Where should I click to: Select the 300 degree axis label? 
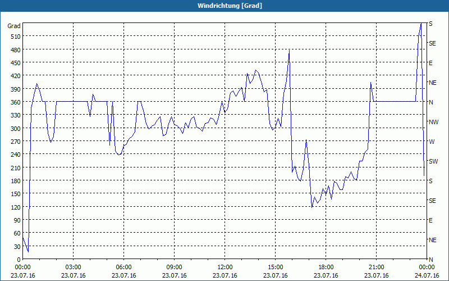click(x=16, y=129)
